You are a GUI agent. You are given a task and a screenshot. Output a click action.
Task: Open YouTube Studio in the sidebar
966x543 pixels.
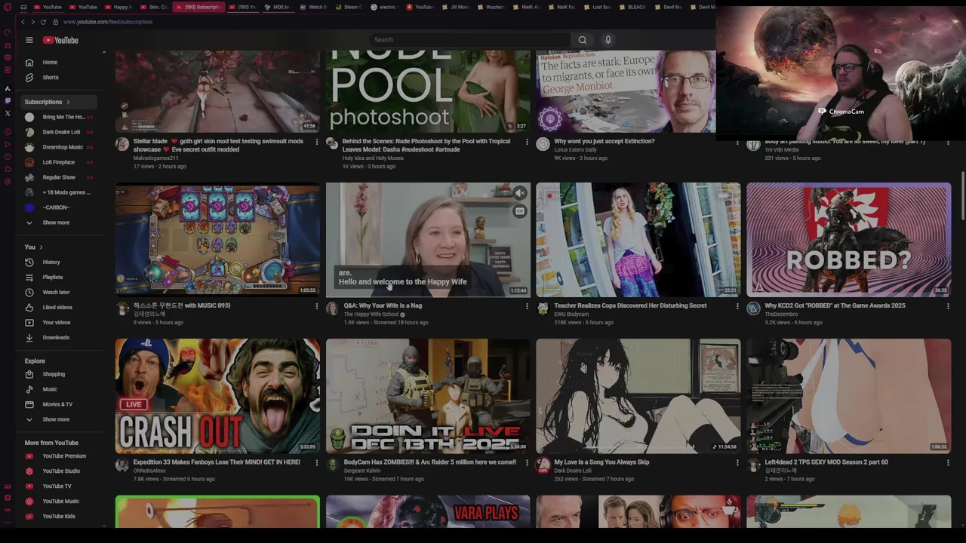pos(60,471)
